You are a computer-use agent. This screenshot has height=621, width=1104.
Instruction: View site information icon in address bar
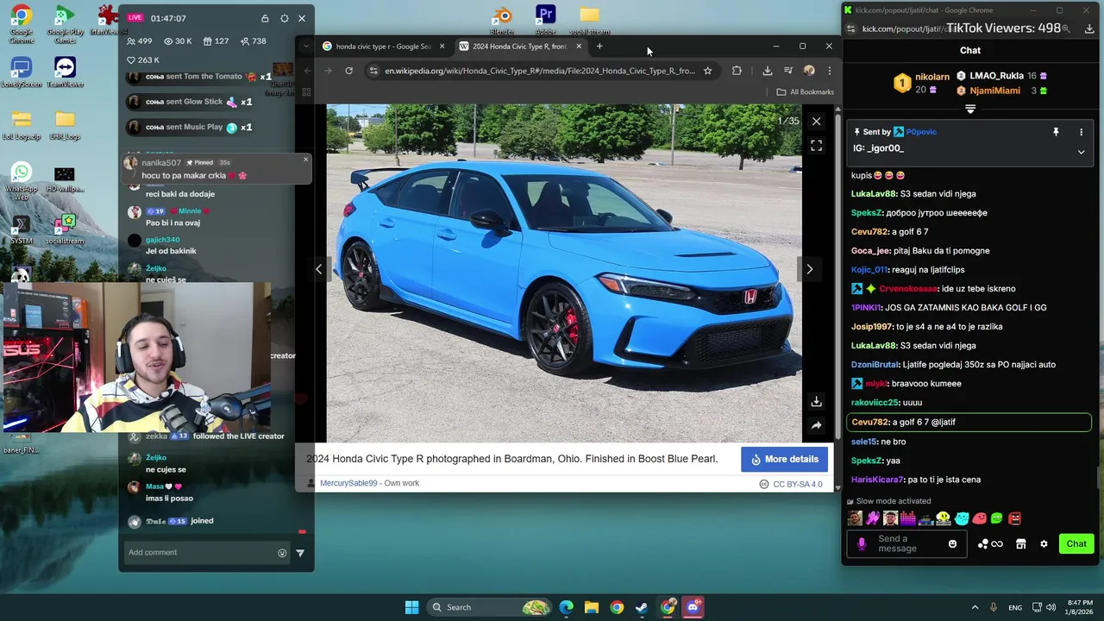point(373,71)
